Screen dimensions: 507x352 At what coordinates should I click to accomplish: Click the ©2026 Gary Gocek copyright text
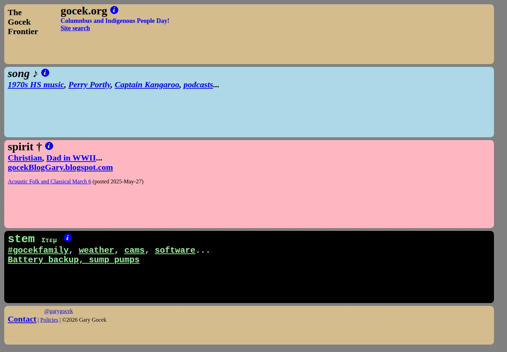(x=84, y=320)
